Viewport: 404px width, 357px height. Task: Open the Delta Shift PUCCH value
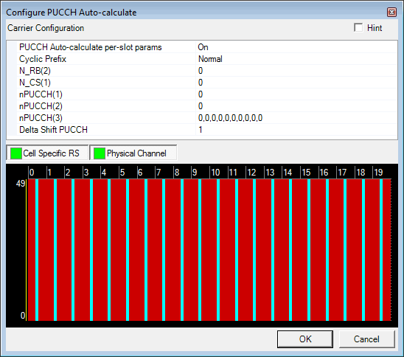coord(296,130)
